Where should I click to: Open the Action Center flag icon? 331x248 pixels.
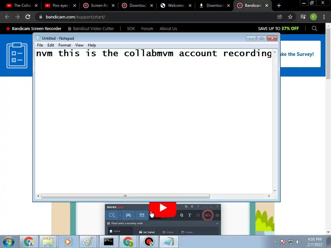click(283, 242)
